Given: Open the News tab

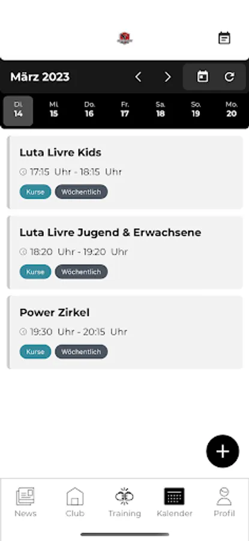Looking at the screenshot, I should pyautogui.click(x=25, y=503).
